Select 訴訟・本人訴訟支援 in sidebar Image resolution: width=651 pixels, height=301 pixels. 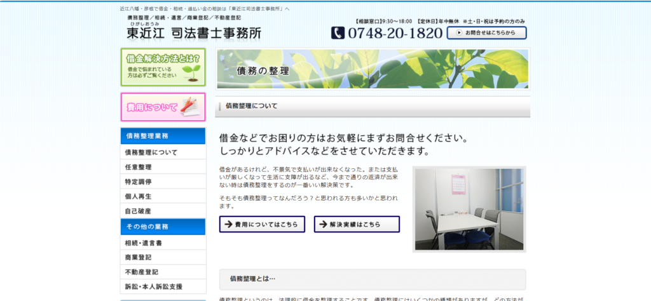[x=163, y=286]
